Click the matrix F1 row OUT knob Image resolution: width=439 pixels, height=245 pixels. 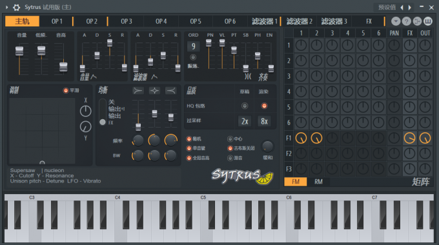(425, 138)
